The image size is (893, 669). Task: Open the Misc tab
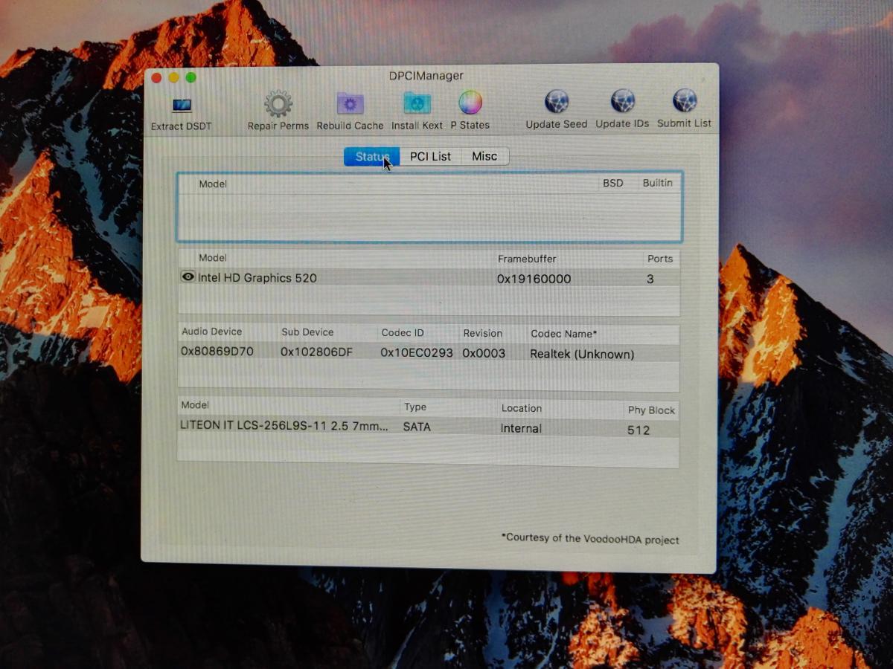(x=484, y=156)
